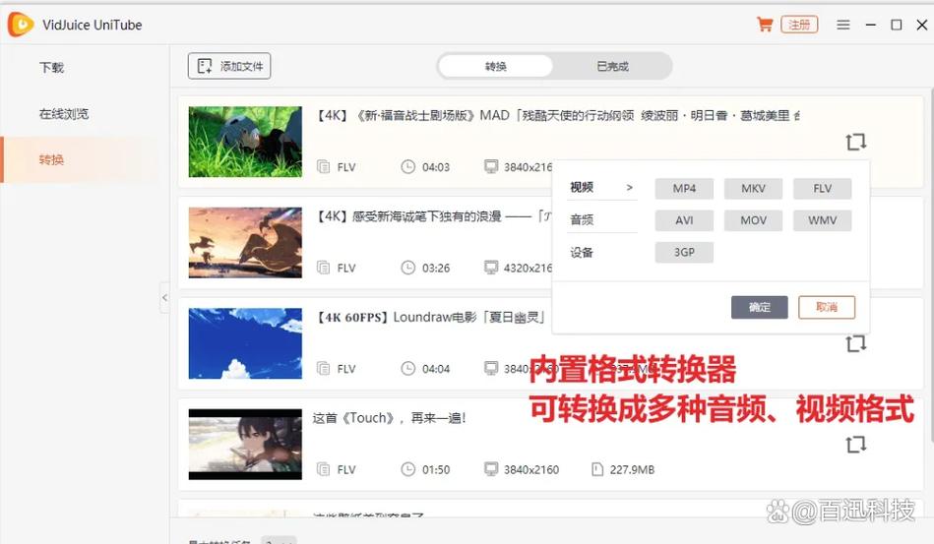Cancel with the 取消 button
The width and height of the screenshot is (934, 544).
[827, 307]
